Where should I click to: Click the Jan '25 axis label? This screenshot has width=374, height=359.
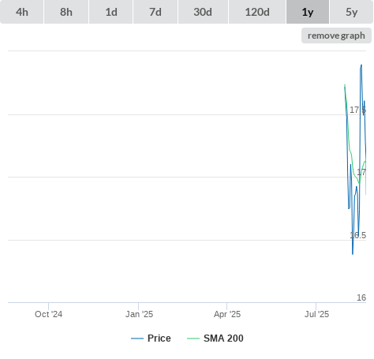point(139,314)
